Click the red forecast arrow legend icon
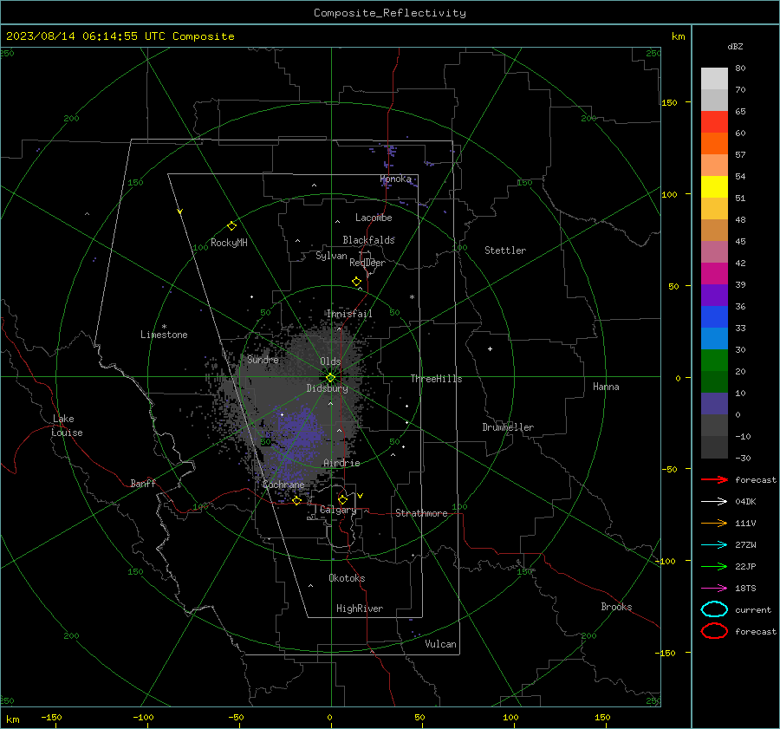 pos(714,479)
